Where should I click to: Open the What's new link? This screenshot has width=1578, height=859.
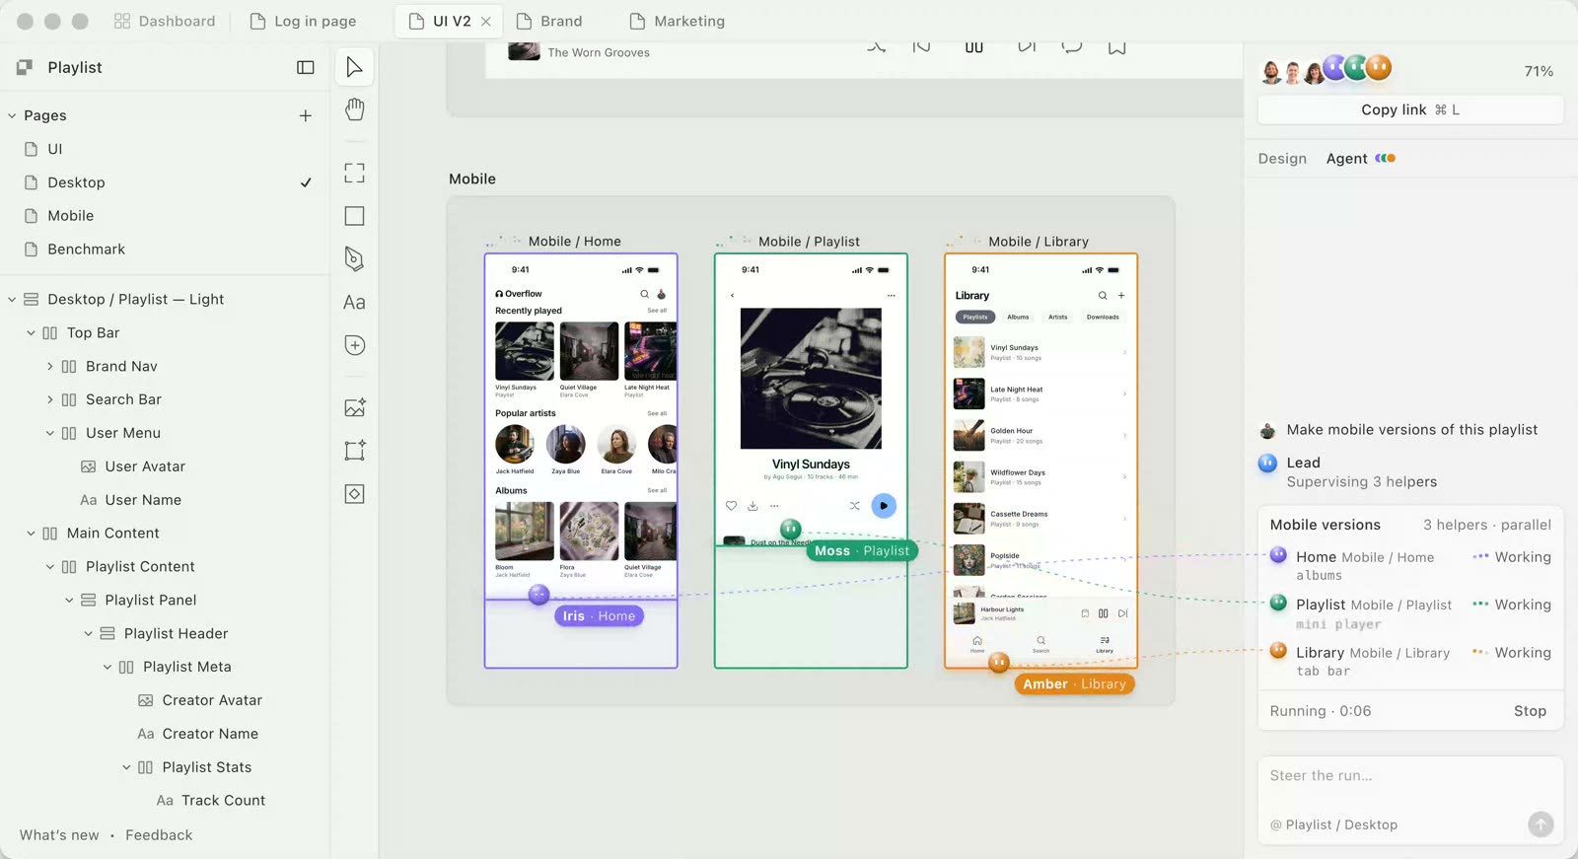click(59, 835)
